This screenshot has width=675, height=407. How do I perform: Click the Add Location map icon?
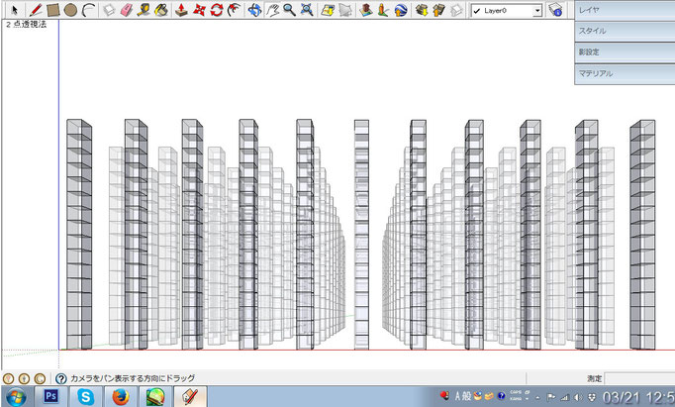coord(328,10)
